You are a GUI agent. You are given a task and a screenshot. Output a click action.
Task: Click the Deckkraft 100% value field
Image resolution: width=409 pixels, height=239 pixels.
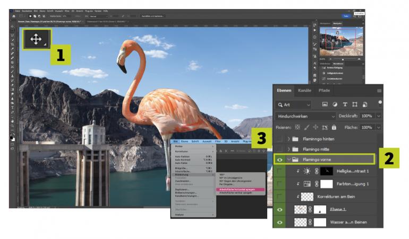tap(367, 116)
